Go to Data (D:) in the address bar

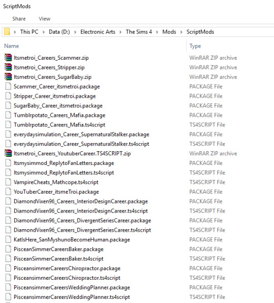pyautogui.click(x=59, y=32)
